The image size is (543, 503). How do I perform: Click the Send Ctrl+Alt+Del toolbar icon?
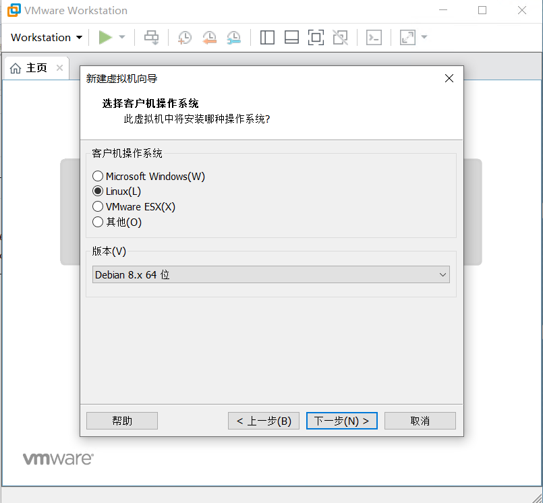(152, 37)
